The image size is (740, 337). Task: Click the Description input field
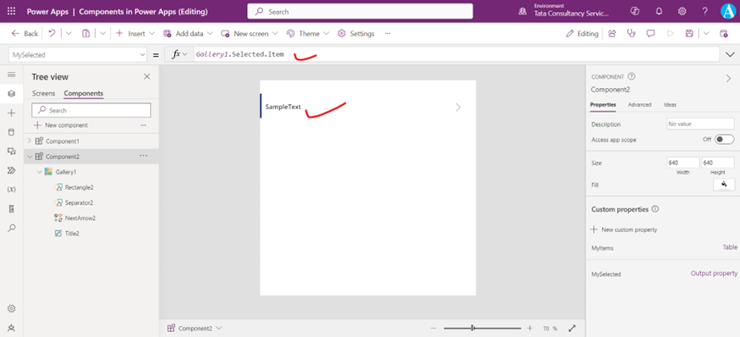700,124
